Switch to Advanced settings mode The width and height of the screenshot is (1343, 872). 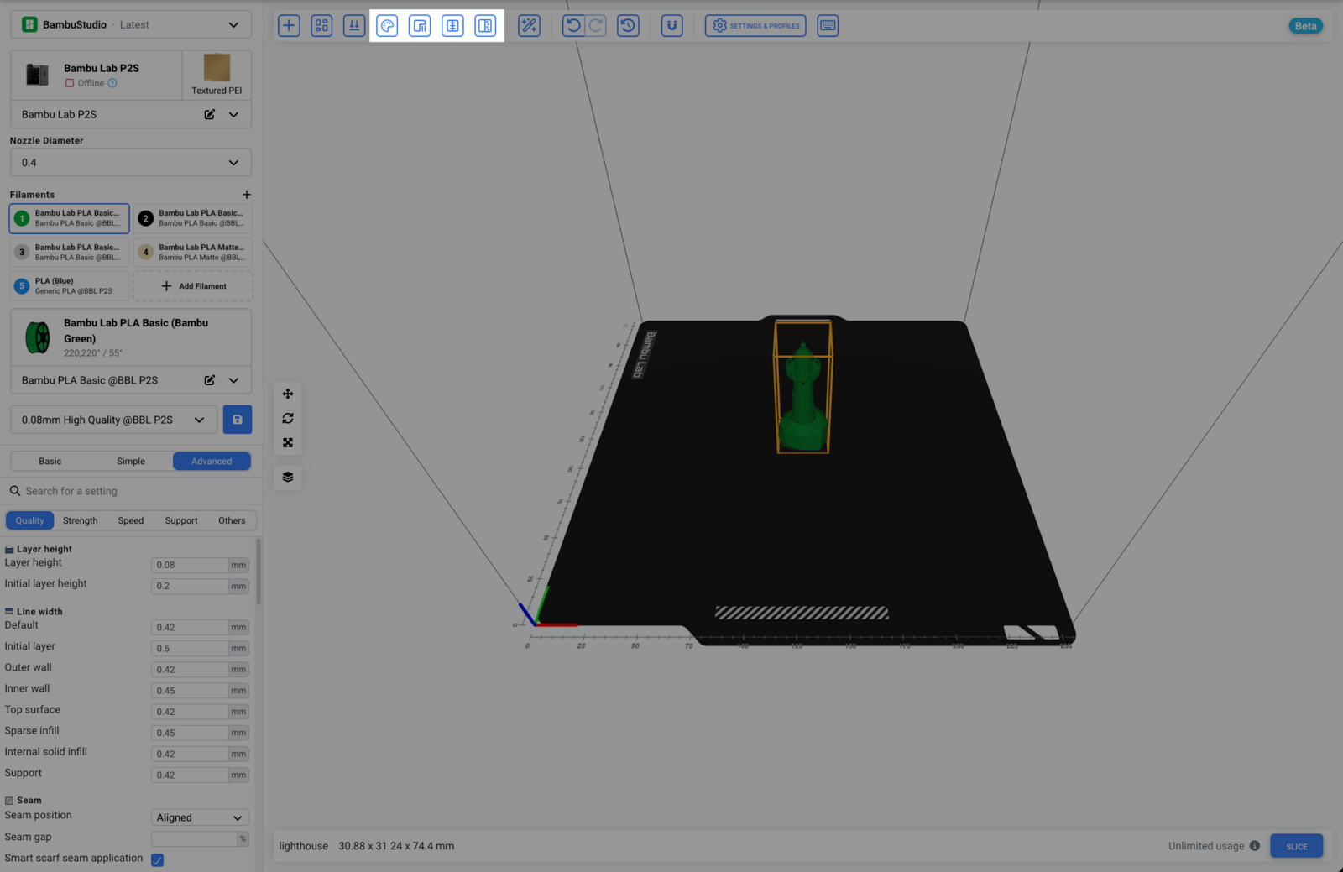pyautogui.click(x=212, y=461)
